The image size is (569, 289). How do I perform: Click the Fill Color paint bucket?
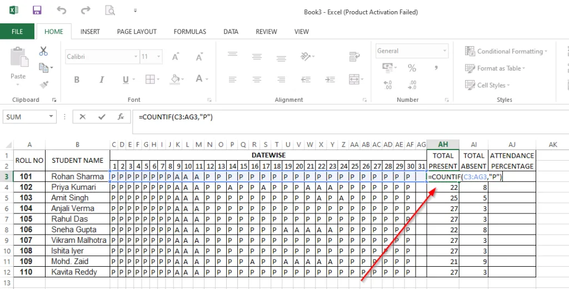tap(175, 79)
